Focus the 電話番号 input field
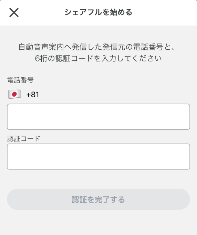 tap(98, 117)
